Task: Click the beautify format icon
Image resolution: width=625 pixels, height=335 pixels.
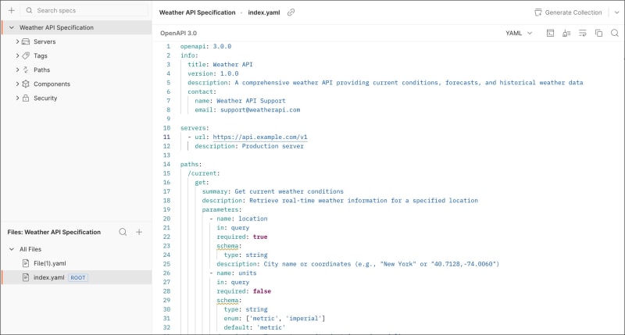Action: point(566,33)
